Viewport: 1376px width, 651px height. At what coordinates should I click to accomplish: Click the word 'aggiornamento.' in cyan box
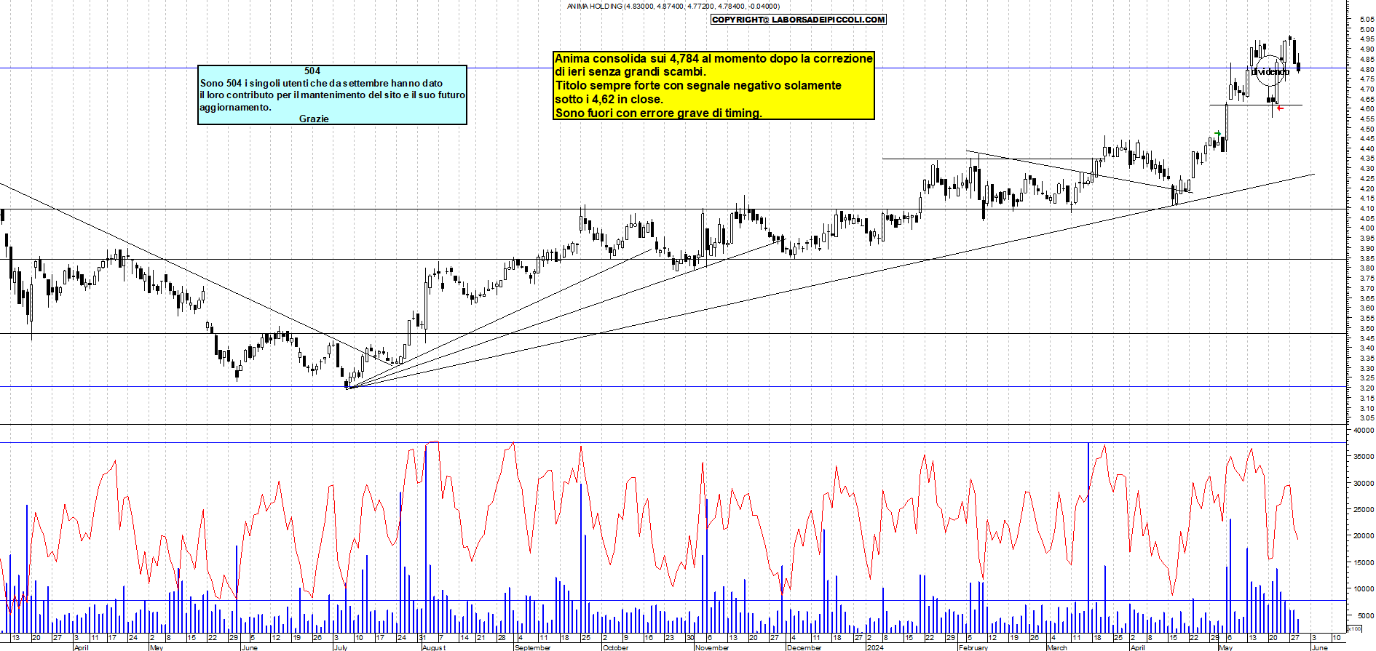(x=235, y=107)
